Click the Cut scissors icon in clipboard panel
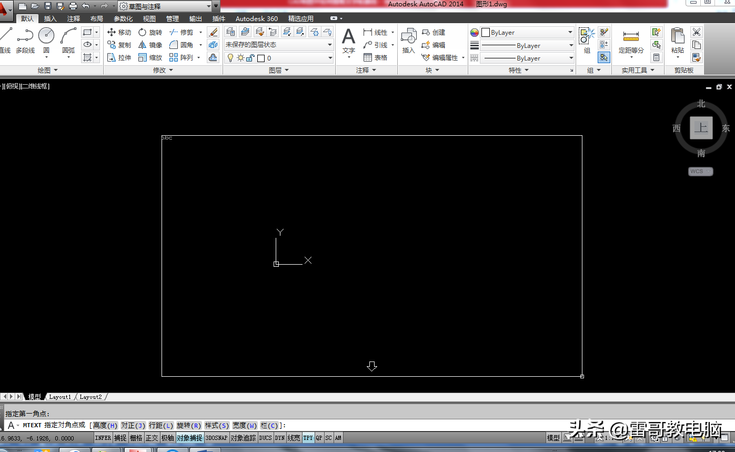Screen dimensions: 735x452 click(697, 32)
